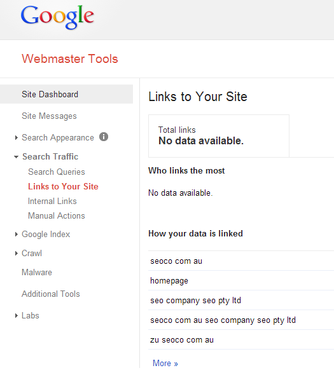334x382 pixels.
Task: Open Internal Links page
Action: tap(52, 201)
